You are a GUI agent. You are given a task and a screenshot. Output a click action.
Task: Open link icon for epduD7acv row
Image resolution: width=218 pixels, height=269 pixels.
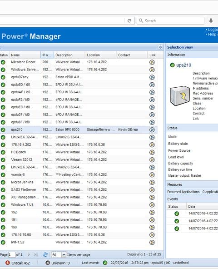152,77
